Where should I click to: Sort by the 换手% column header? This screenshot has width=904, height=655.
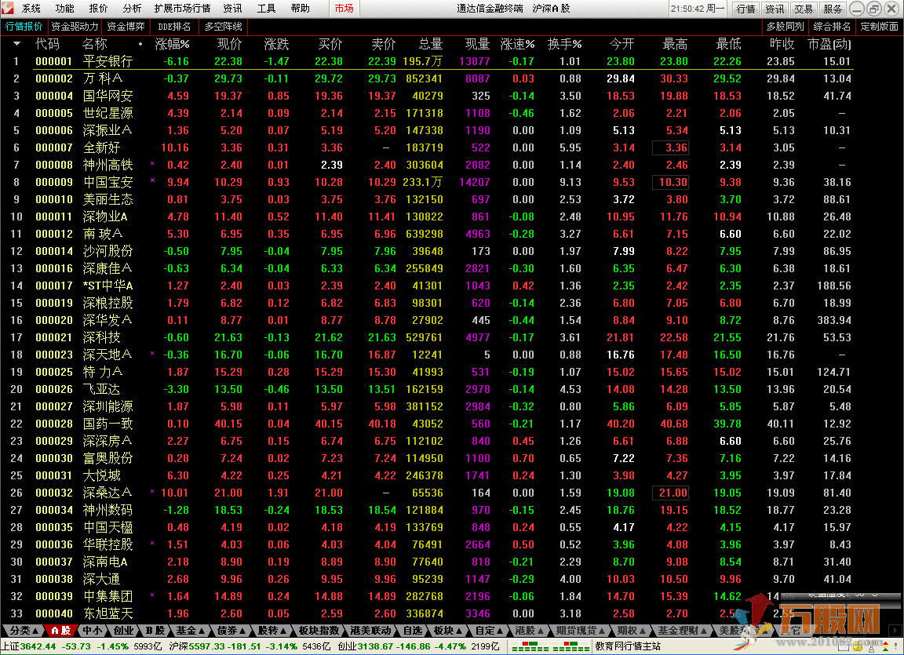564,44
